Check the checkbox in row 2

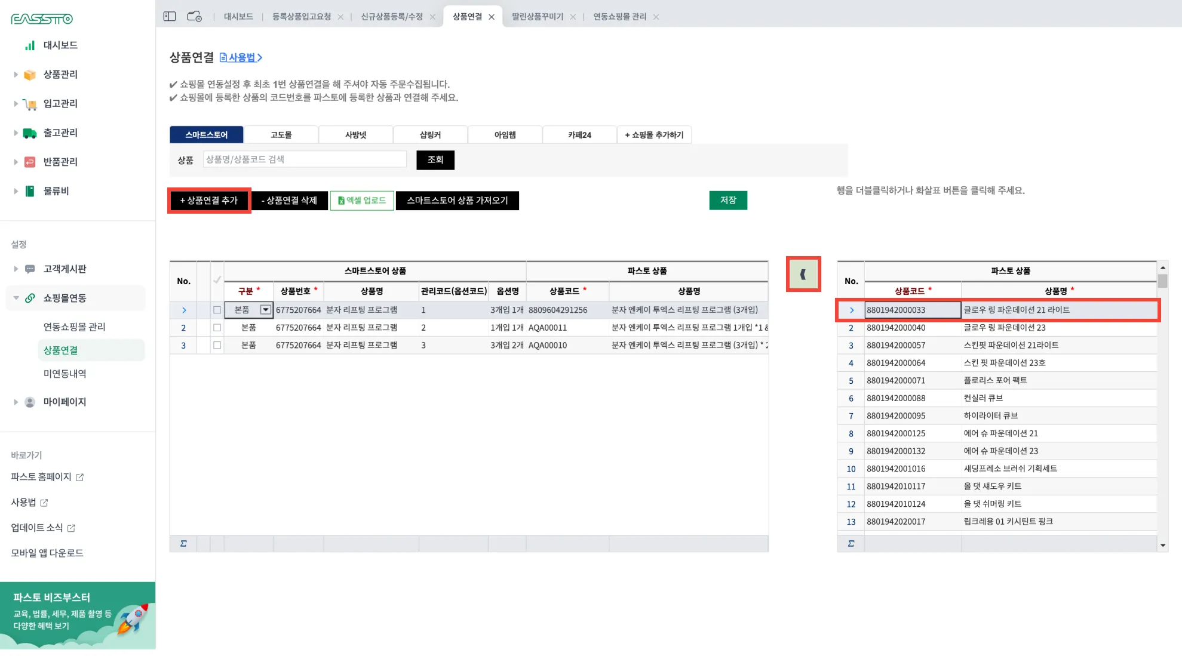pyautogui.click(x=217, y=328)
